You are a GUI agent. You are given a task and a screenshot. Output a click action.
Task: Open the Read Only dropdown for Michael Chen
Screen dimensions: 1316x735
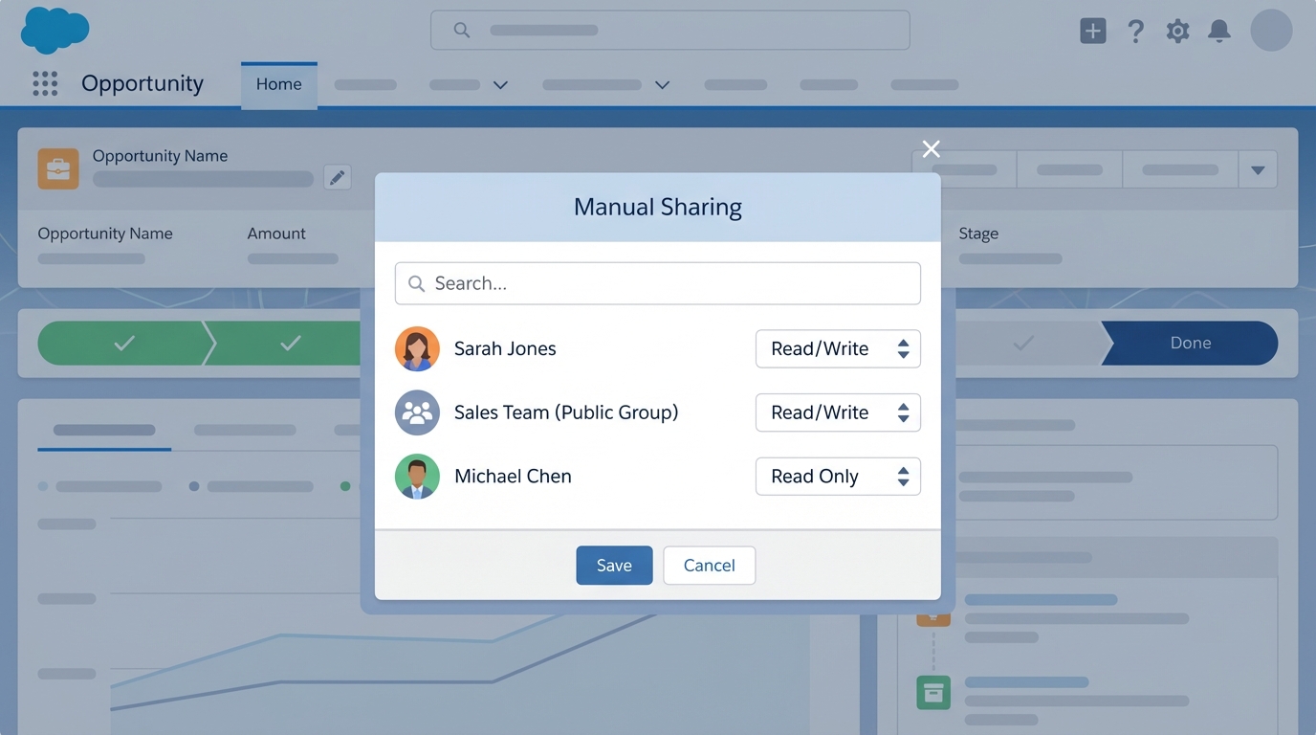click(x=838, y=476)
